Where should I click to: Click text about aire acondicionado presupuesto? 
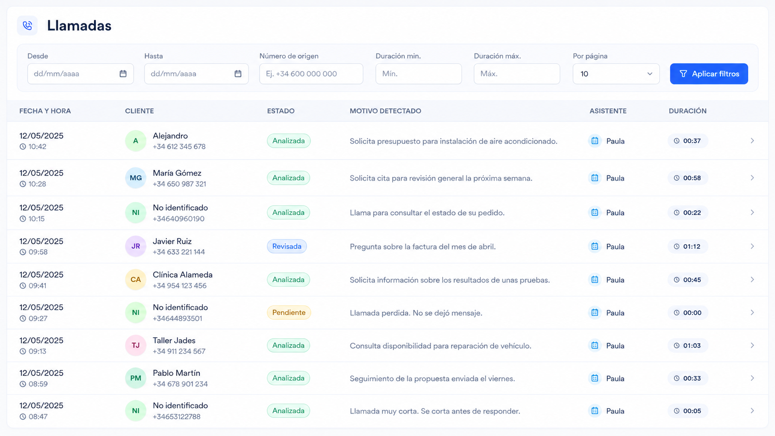tap(454, 141)
